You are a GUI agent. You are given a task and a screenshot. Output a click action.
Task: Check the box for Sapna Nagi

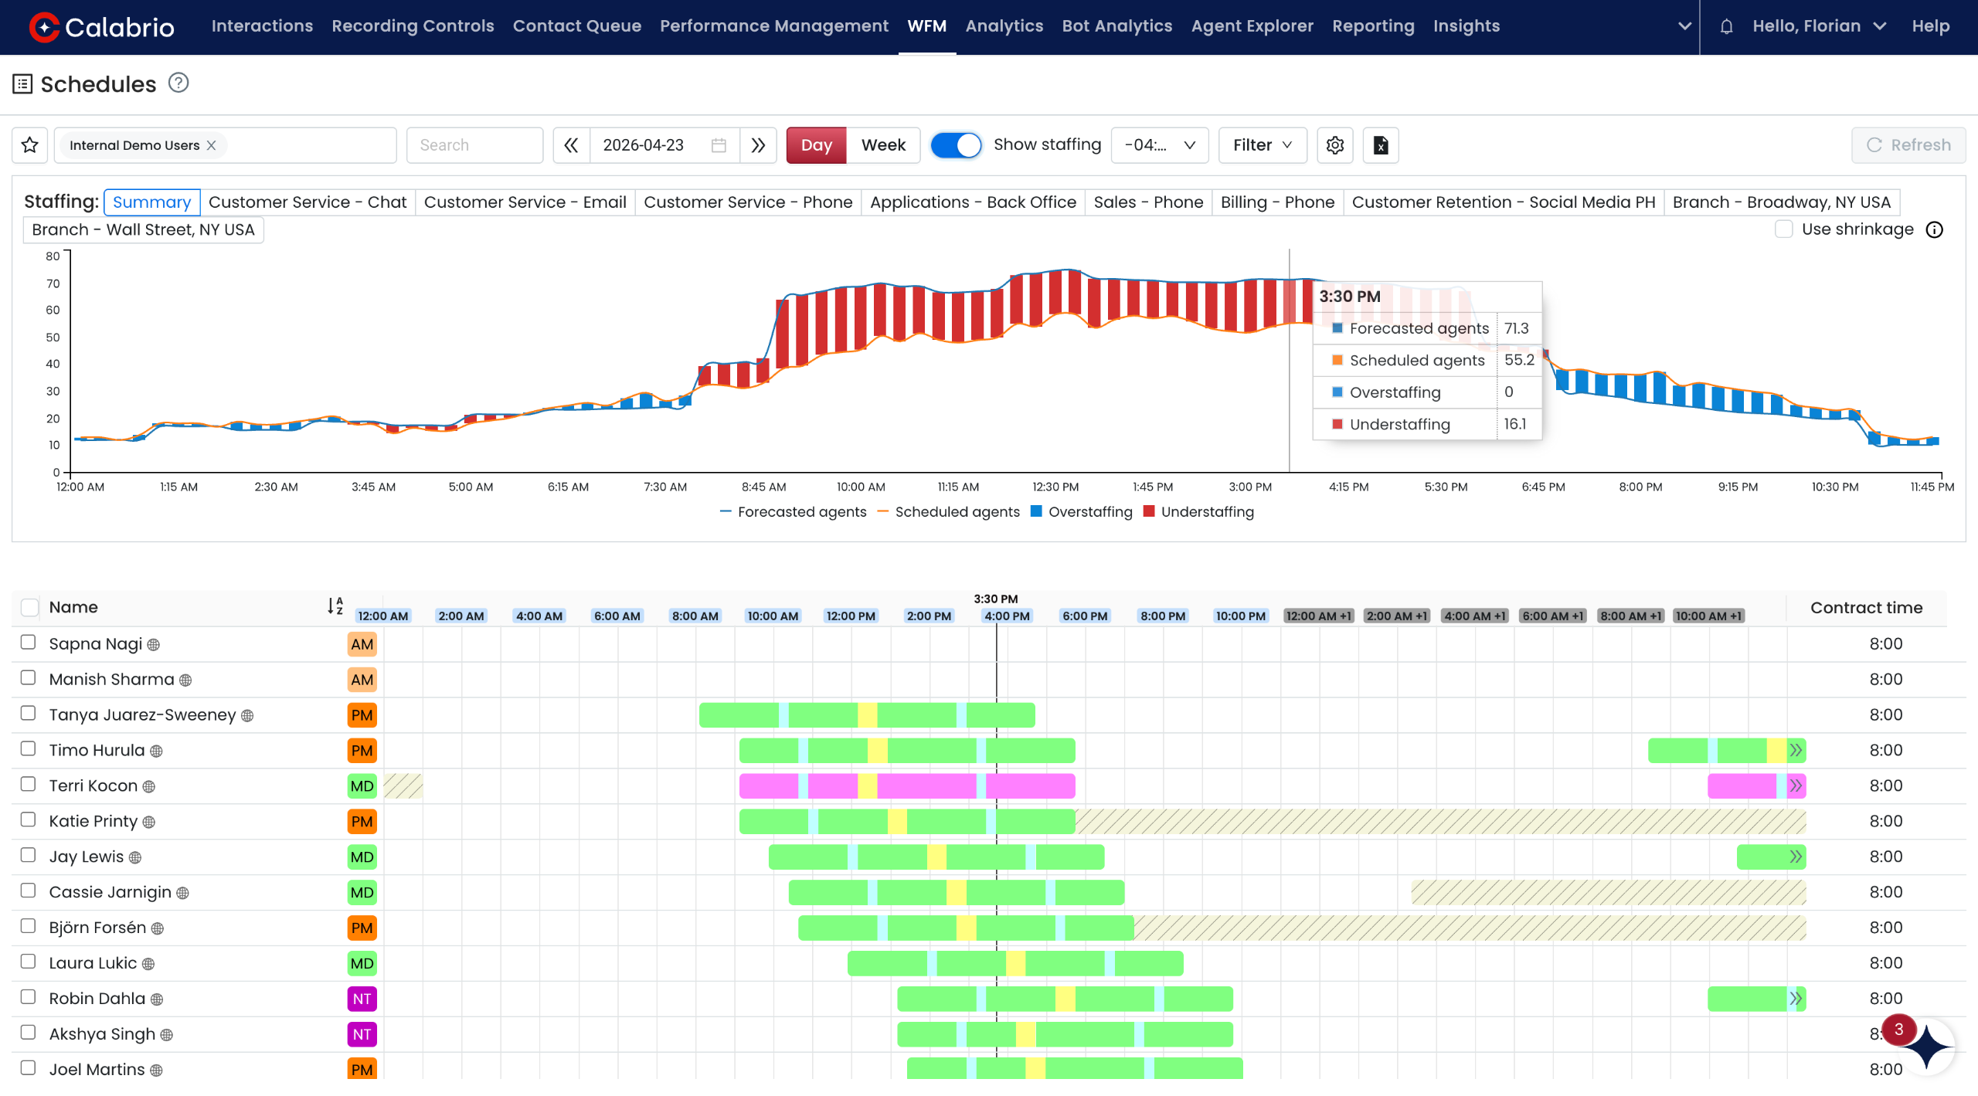29,643
